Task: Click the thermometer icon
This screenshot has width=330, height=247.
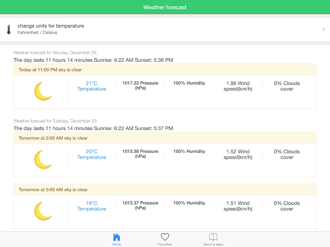Action: click(x=9, y=30)
